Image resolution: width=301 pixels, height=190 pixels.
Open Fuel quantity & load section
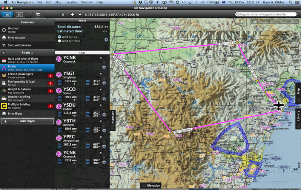(x=27, y=83)
